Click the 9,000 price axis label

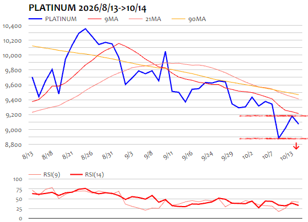[13, 130]
